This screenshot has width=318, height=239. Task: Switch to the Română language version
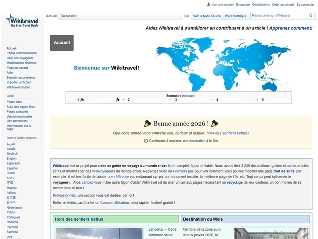pyautogui.click(x=12, y=222)
